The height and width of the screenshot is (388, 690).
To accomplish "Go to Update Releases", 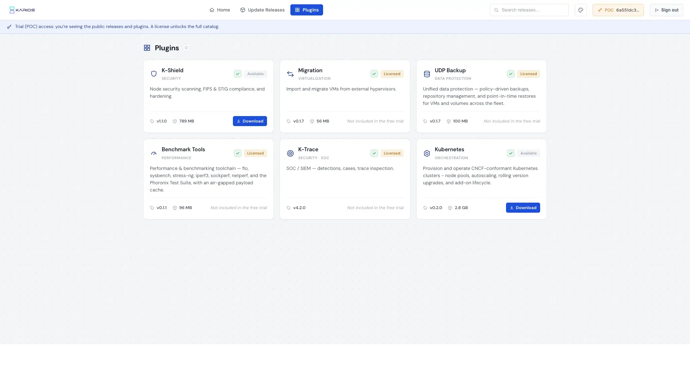I will click(x=262, y=10).
